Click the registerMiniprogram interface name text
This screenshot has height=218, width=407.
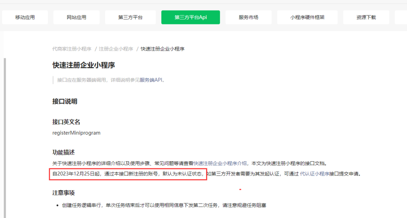76,133
